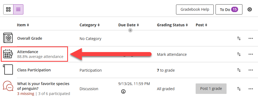Click the due date info icon
Viewport: 258px width, 99px height.
(x=123, y=91)
